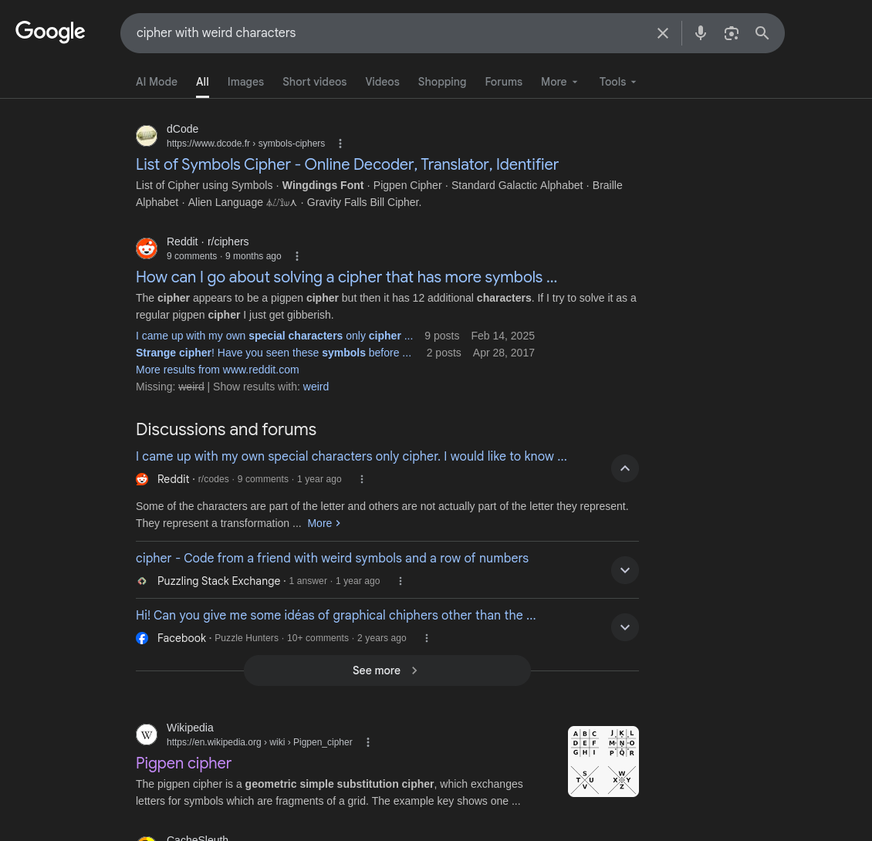Select the All tab
This screenshot has width=872, height=841.
[x=202, y=82]
